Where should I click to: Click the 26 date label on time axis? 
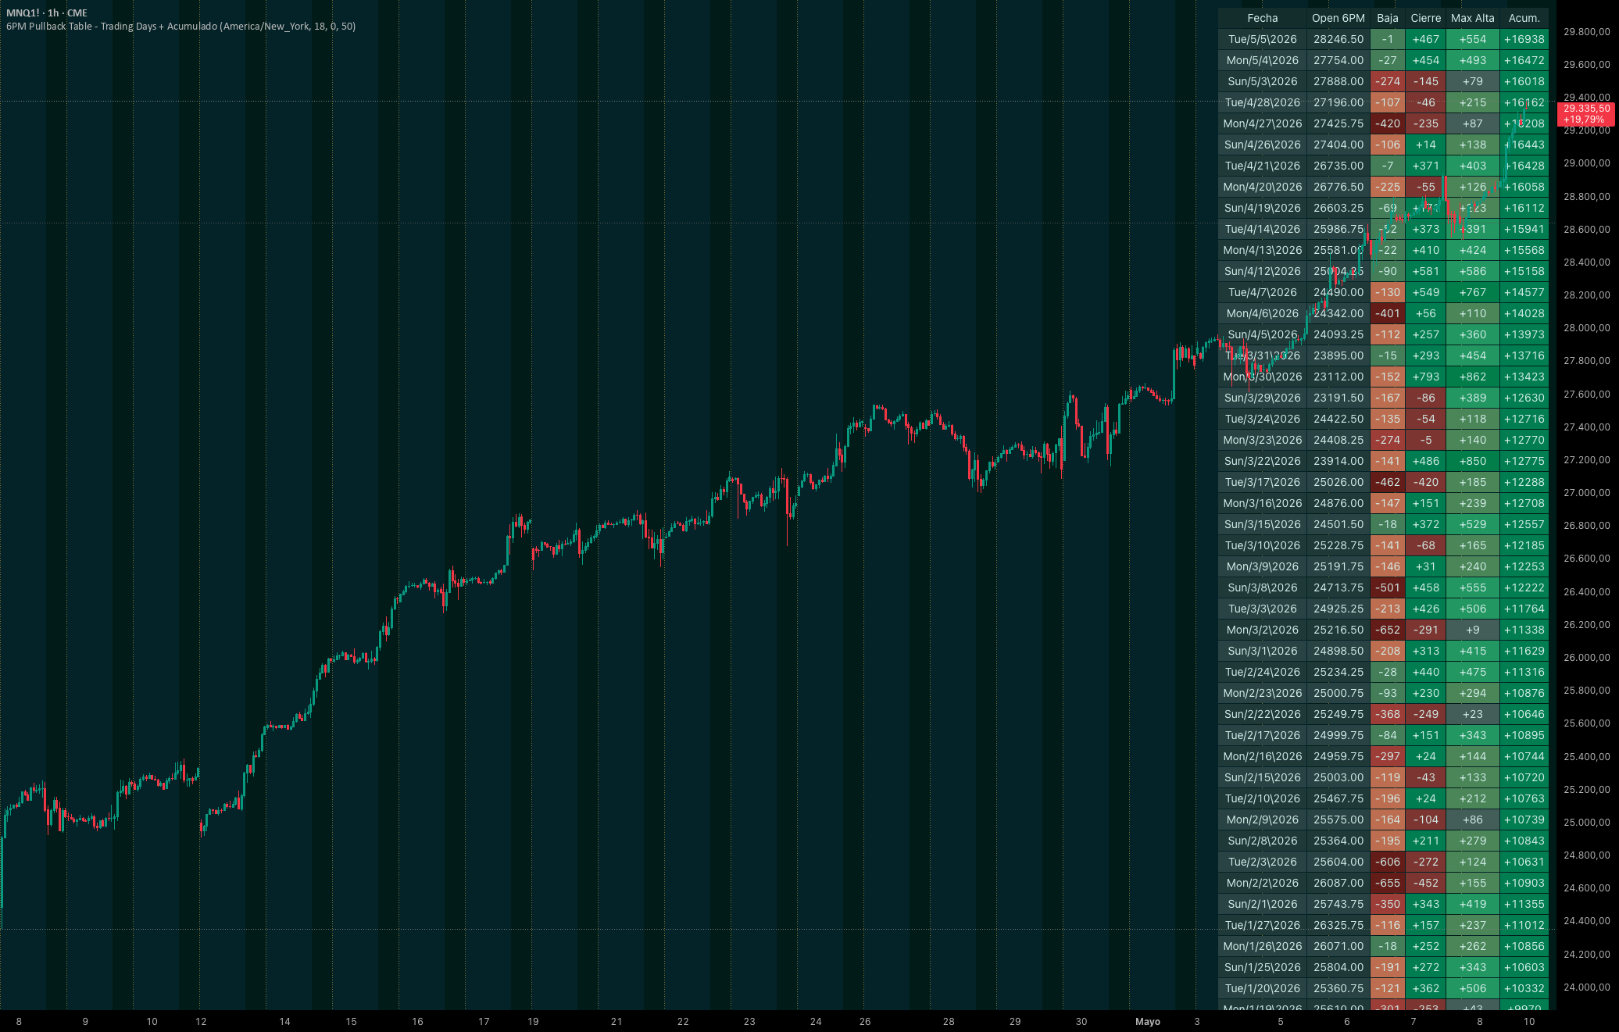click(x=865, y=1022)
